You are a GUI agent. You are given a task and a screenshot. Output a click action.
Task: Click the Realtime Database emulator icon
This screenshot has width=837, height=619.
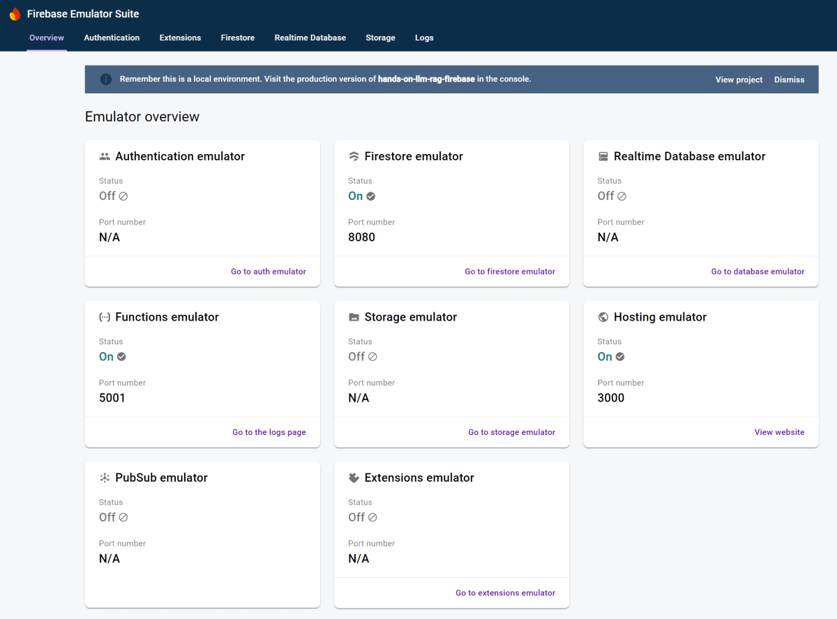coord(603,157)
